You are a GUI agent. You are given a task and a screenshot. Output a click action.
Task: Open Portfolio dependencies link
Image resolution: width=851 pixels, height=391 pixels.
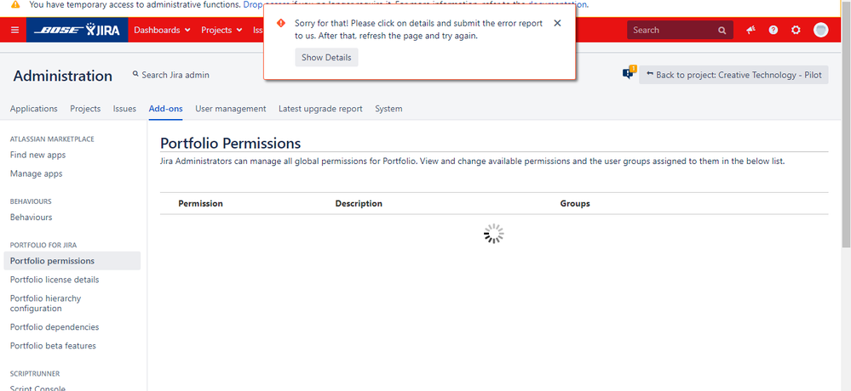(x=55, y=327)
